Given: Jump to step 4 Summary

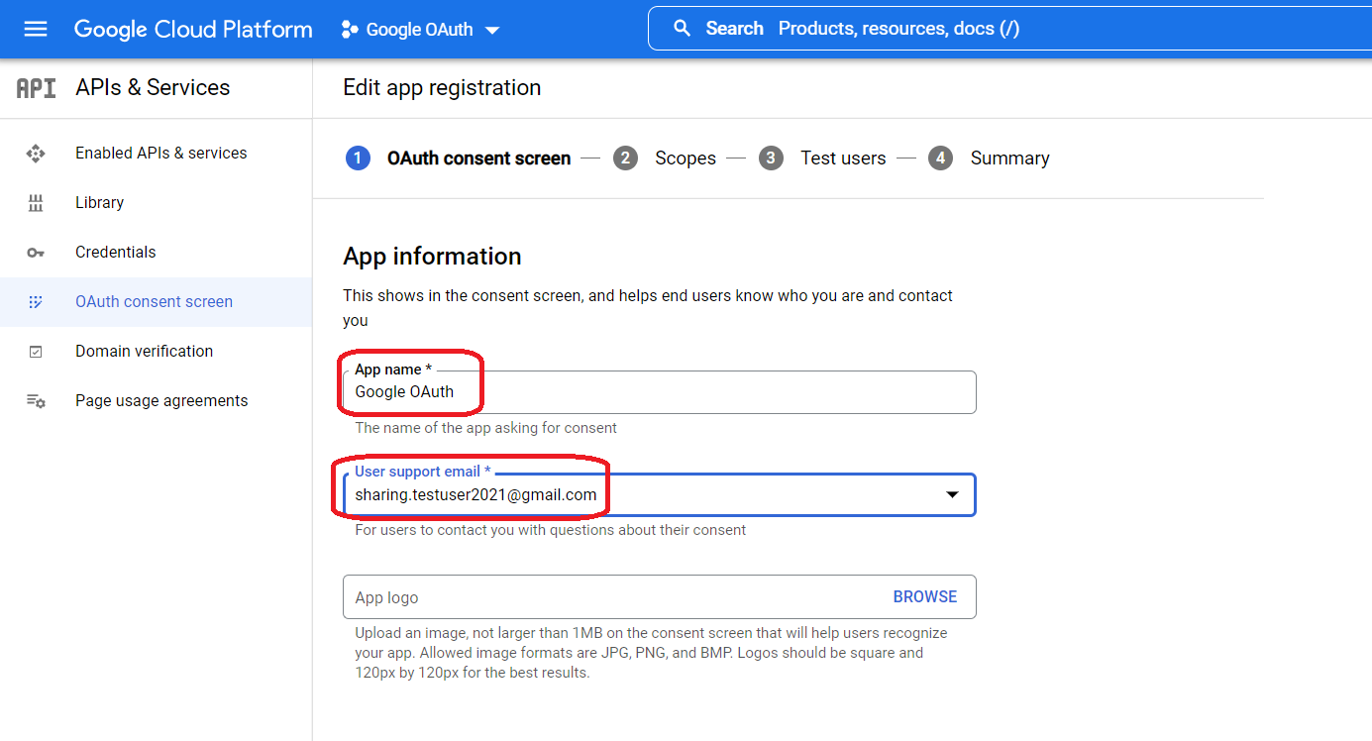Looking at the screenshot, I should click(x=989, y=159).
